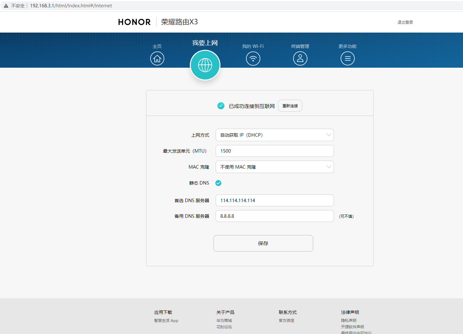Click the (可不填) optional hint text

pyautogui.click(x=346, y=216)
